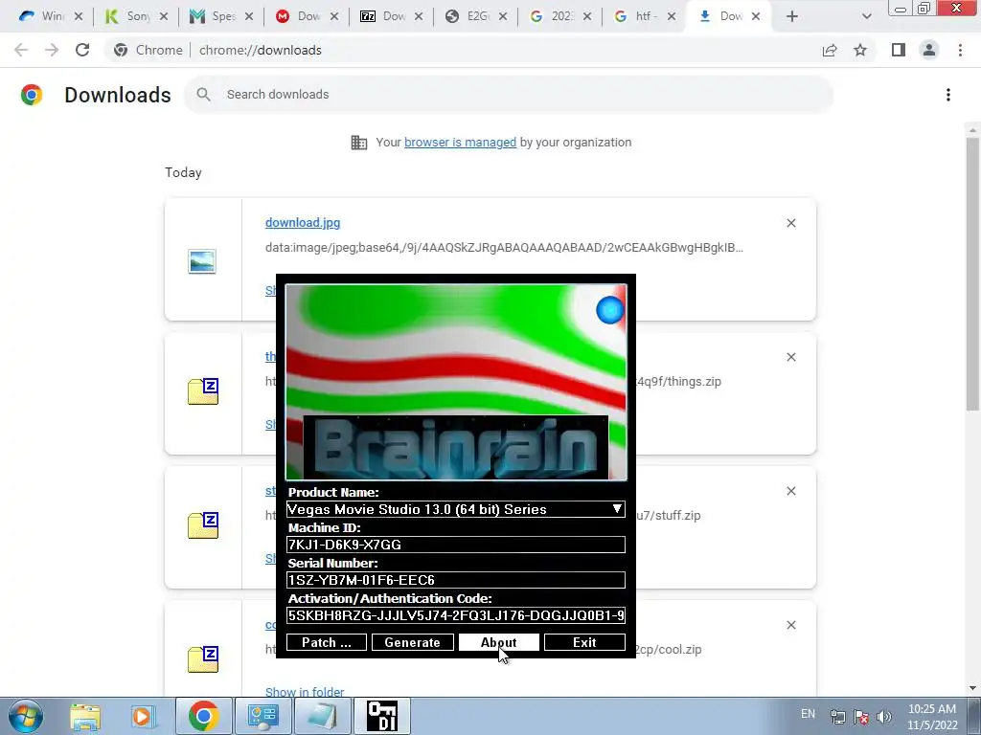Bookmark this tab with star icon
The image size is (981, 735).
(860, 50)
